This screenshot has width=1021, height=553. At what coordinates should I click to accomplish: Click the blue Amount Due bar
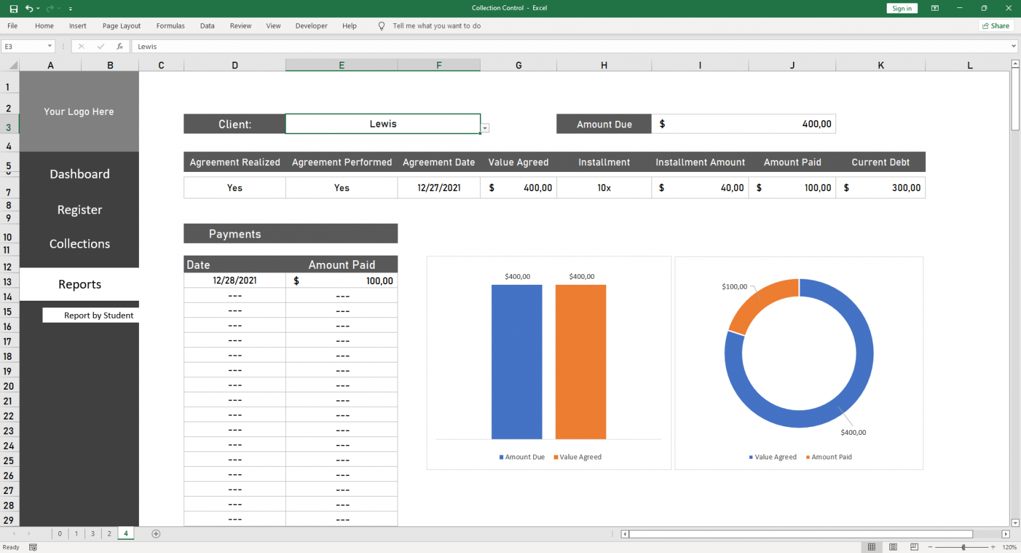(516, 362)
